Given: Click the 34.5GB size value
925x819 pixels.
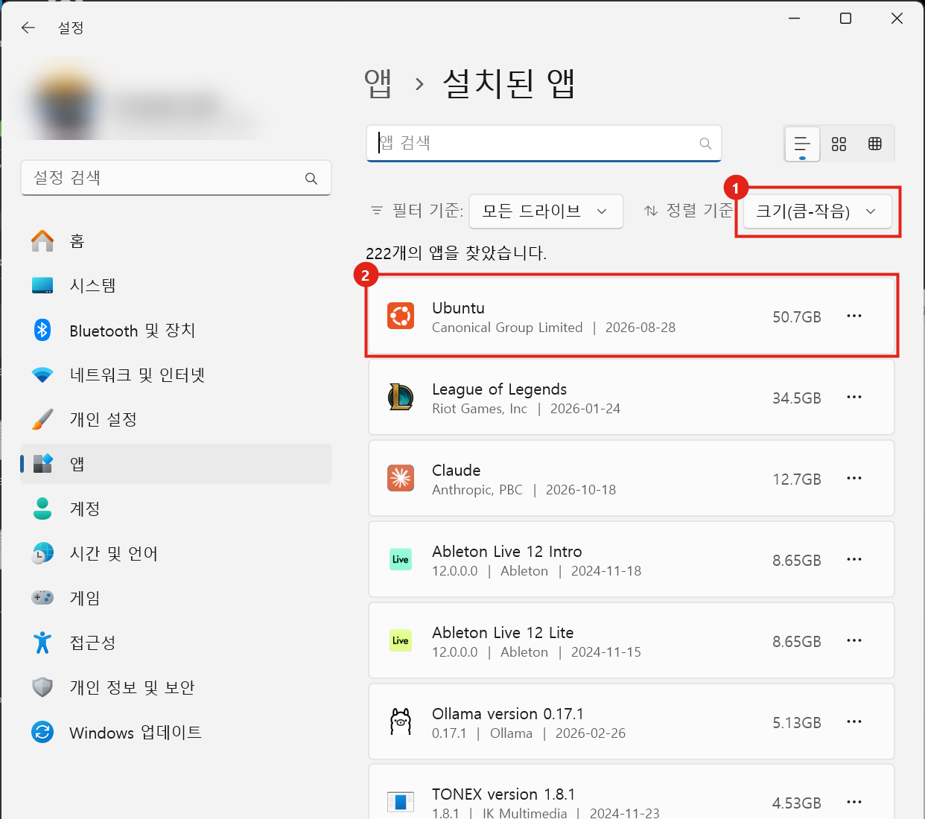Looking at the screenshot, I should click(796, 398).
